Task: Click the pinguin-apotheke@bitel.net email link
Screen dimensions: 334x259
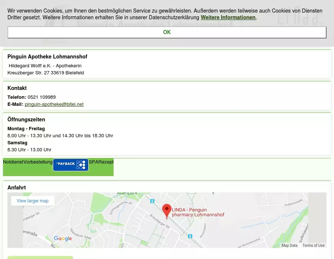Action: tap(54, 104)
